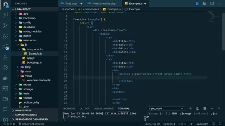The width and height of the screenshot is (225, 126).
Task: Open the Test flask view
Action: tap(6, 57)
